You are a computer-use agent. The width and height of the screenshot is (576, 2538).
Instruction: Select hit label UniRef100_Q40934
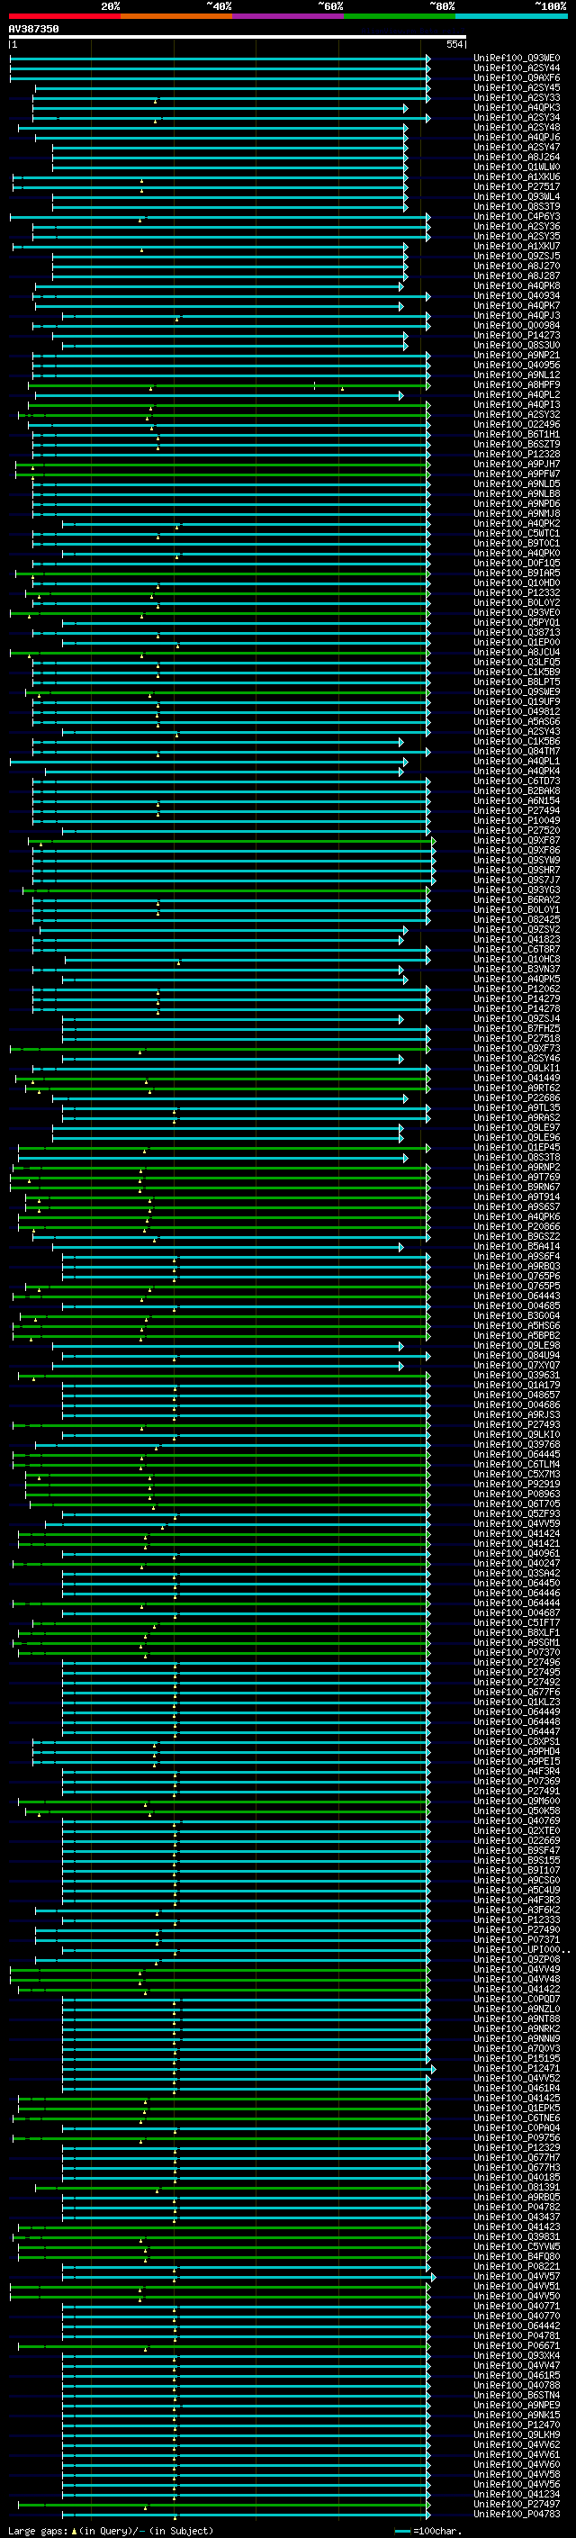(517, 295)
